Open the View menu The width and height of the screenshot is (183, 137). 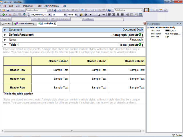tap(18, 6)
